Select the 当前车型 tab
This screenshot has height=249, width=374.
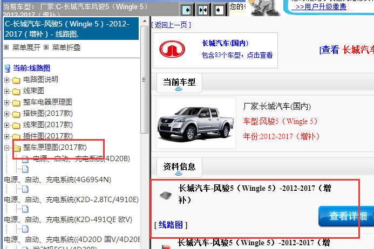tap(179, 83)
